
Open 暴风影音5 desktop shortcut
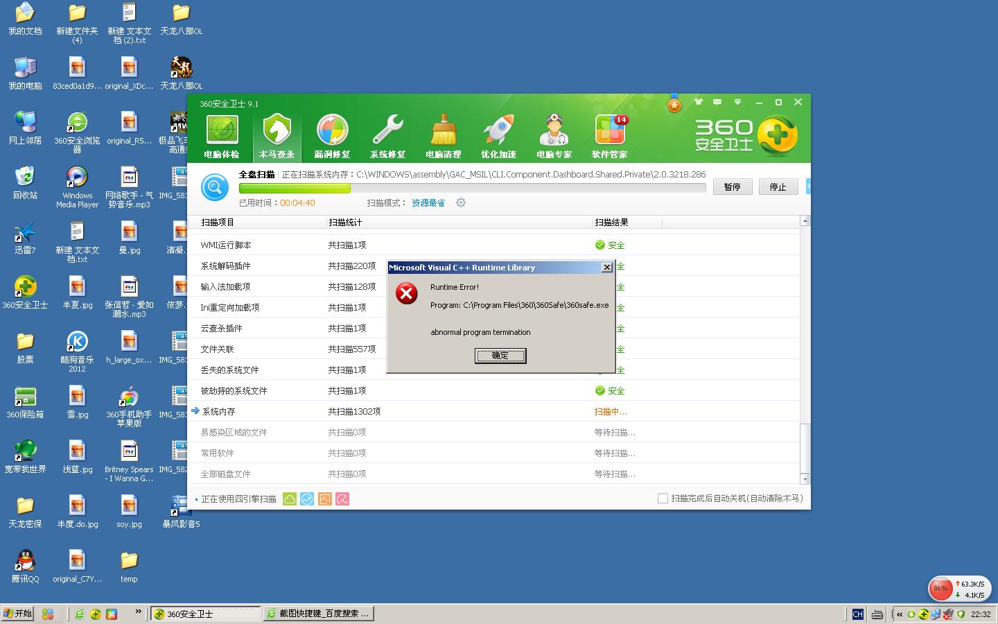(x=181, y=511)
